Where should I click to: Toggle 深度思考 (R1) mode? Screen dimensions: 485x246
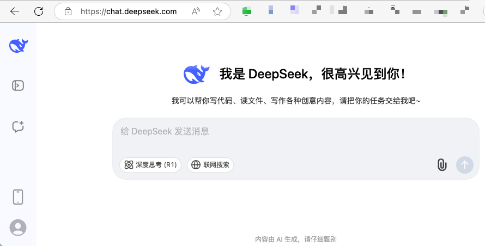pyautogui.click(x=150, y=165)
